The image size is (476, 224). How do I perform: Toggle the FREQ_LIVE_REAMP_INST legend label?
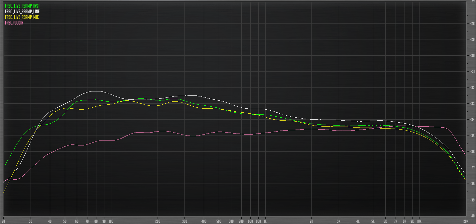22,5
